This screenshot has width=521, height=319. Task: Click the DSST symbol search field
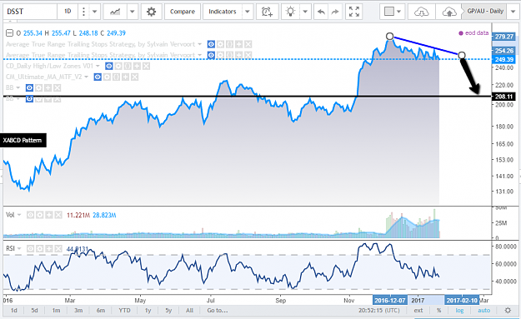(30, 12)
